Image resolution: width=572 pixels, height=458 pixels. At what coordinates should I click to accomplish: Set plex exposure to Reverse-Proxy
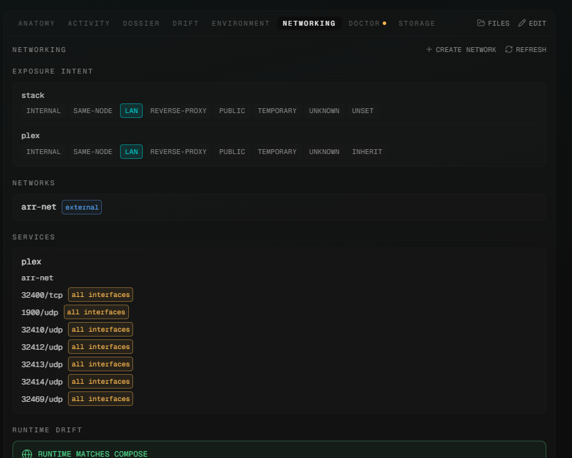pyautogui.click(x=178, y=151)
